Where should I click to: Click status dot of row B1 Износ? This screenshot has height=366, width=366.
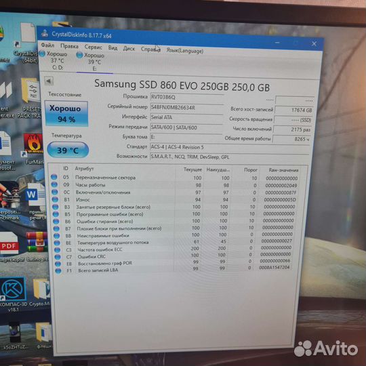click(55, 199)
